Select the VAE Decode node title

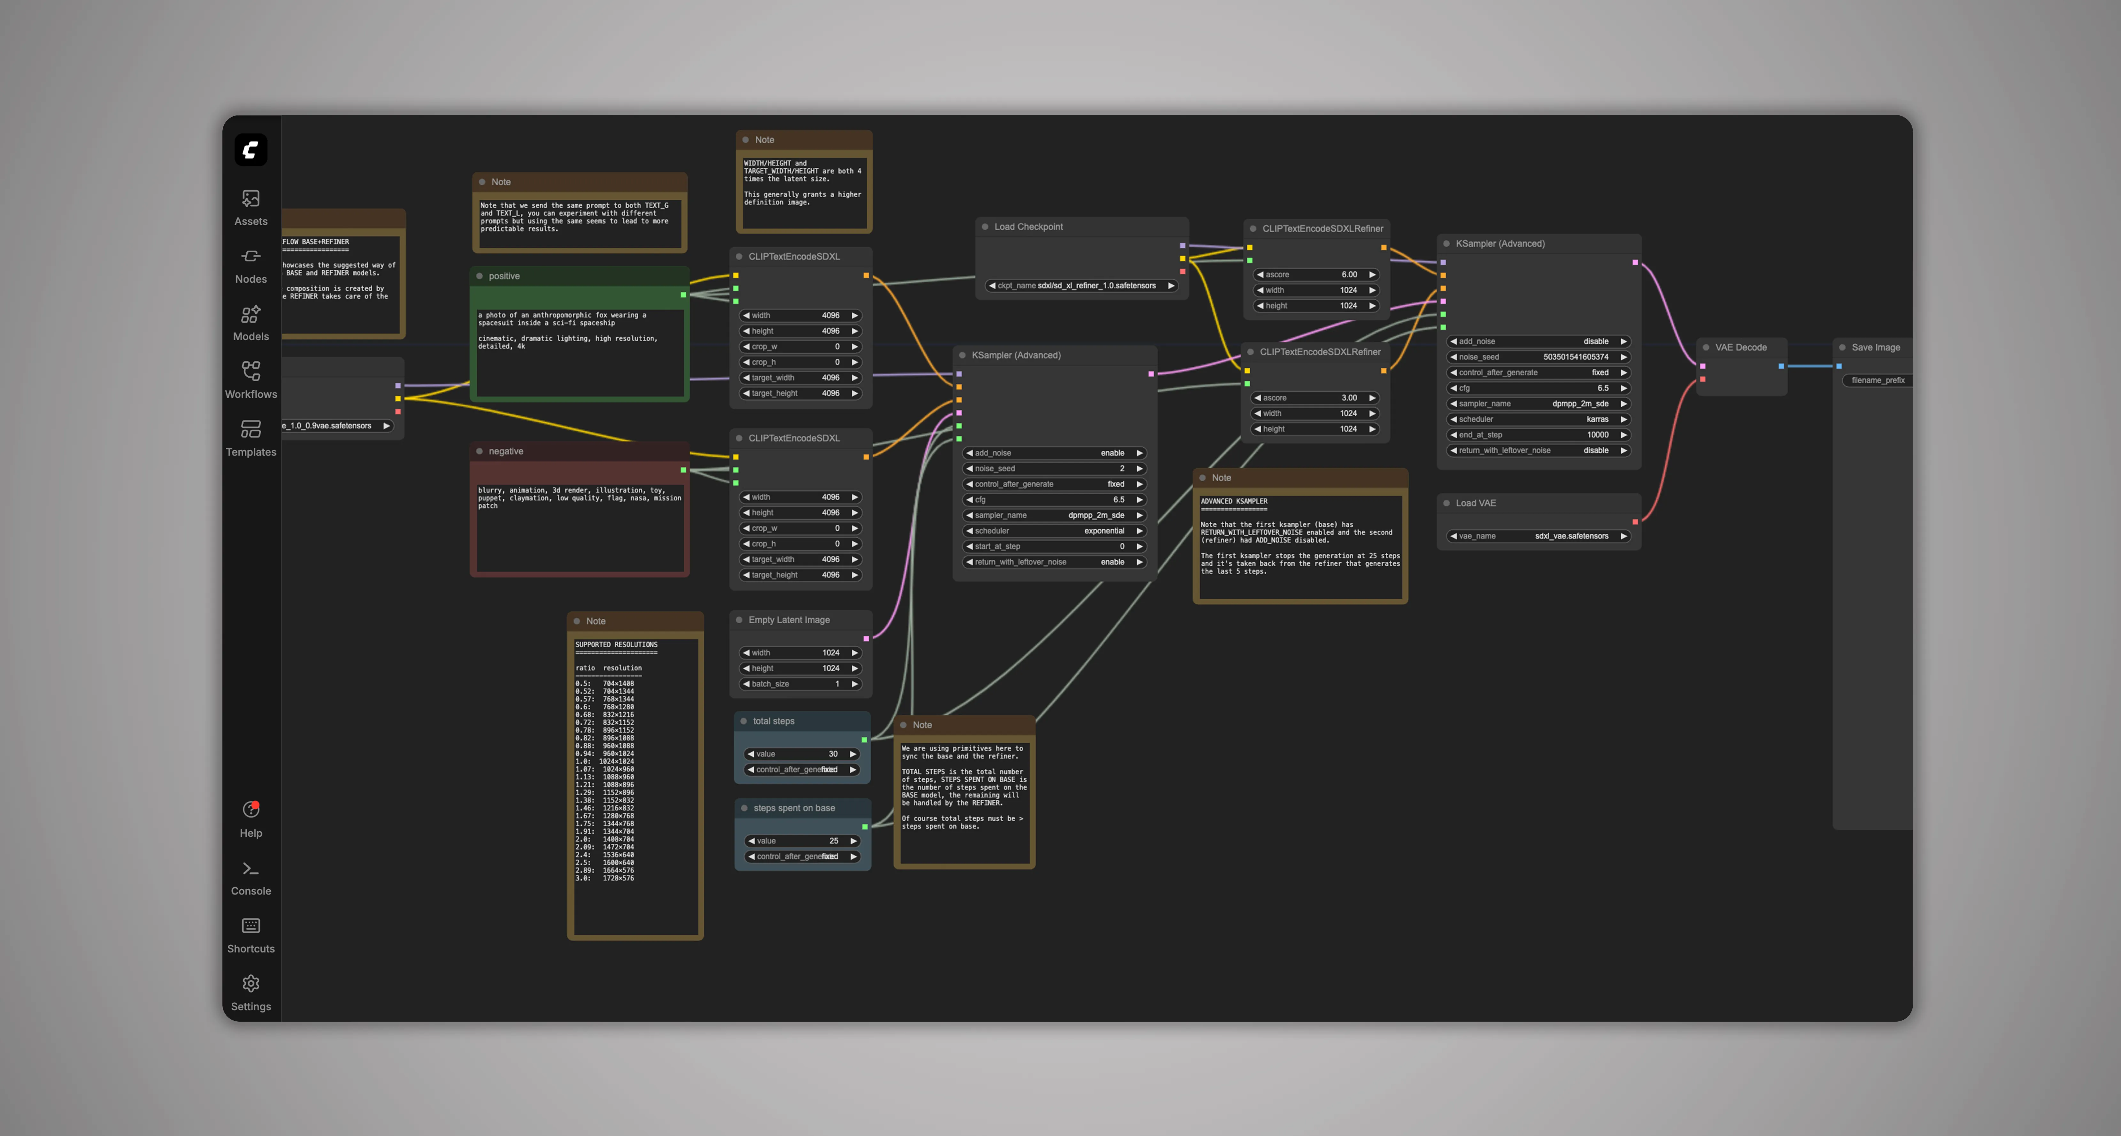pos(1740,347)
